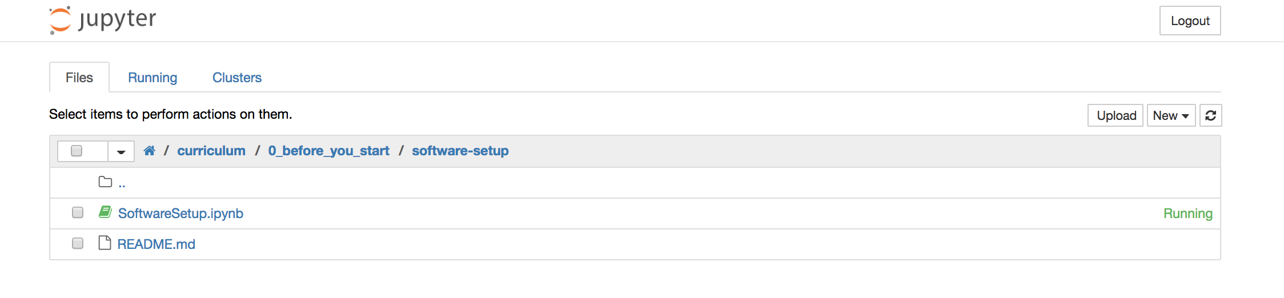This screenshot has height=298, width=1284.
Task: Toggle the select-all checkbox
Action: pos(77,151)
